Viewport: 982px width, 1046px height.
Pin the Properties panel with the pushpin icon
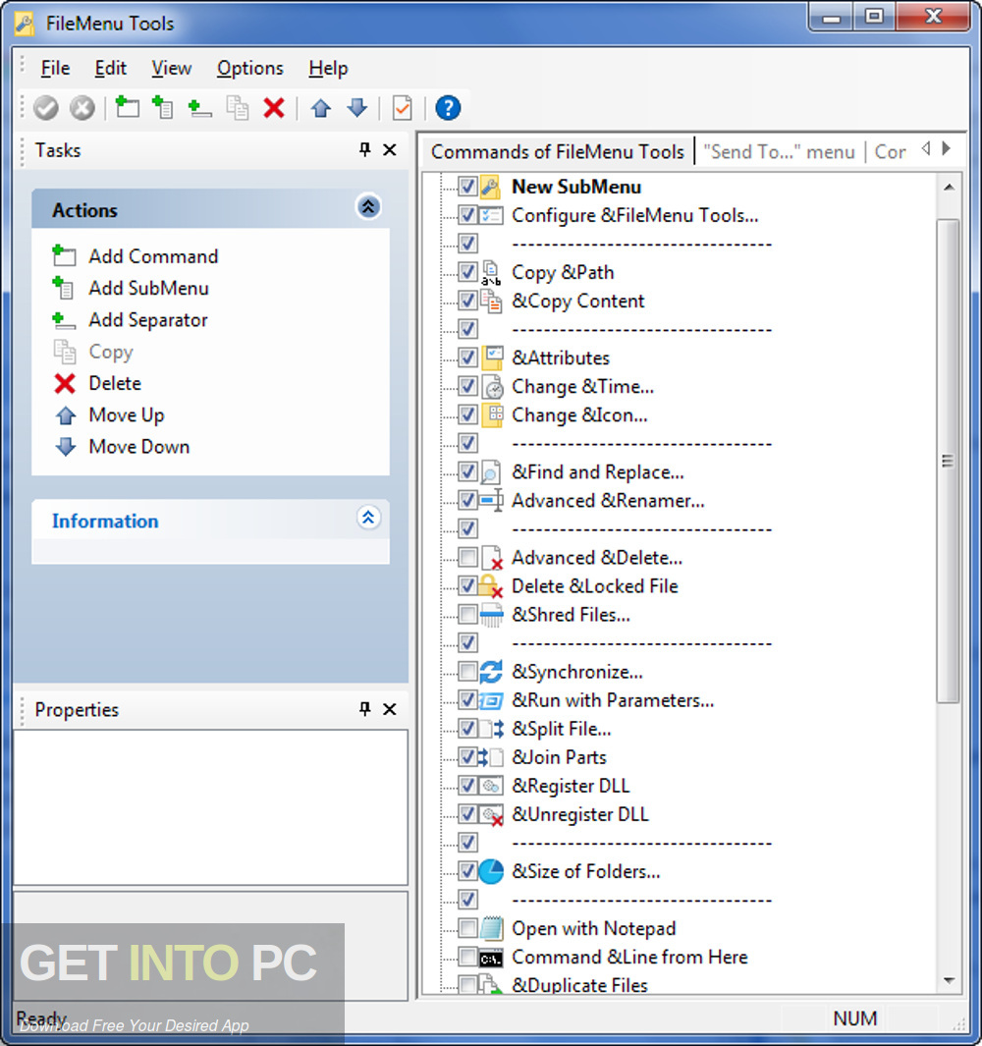pos(364,708)
